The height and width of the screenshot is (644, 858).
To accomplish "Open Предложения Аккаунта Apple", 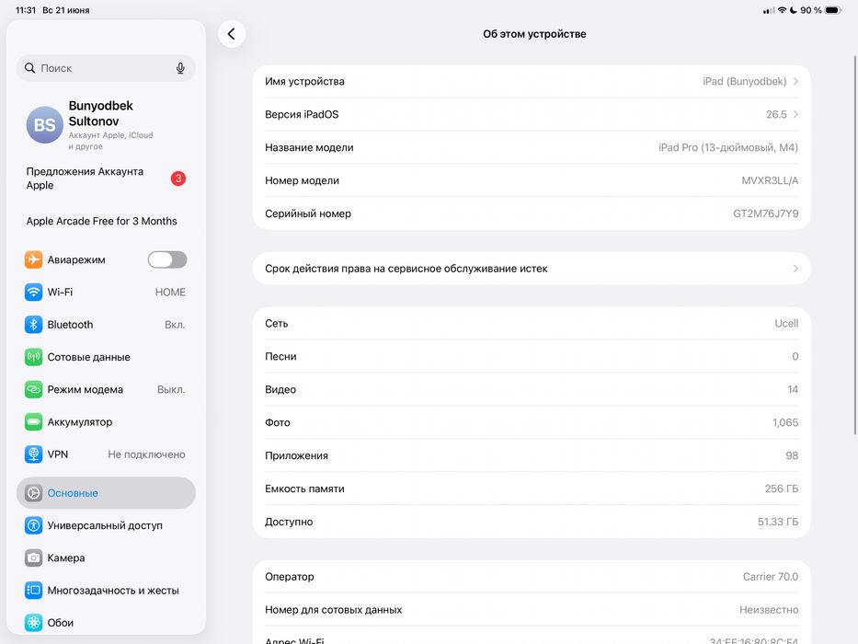I will (x=106, y=178).
